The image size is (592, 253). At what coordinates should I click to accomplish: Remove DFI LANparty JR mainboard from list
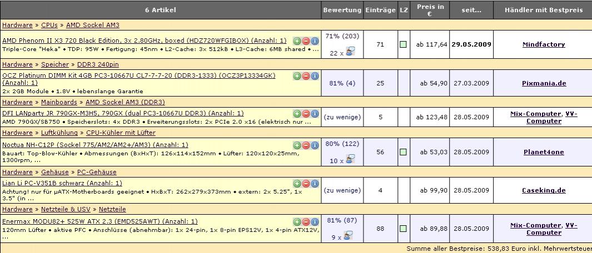(x=306, y=114)
